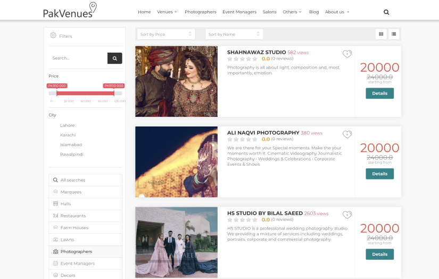
Task: Select Restaurants category label
Action: tap(73, 216)
